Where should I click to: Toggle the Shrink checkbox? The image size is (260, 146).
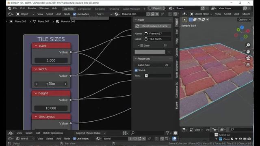[136, 70]
